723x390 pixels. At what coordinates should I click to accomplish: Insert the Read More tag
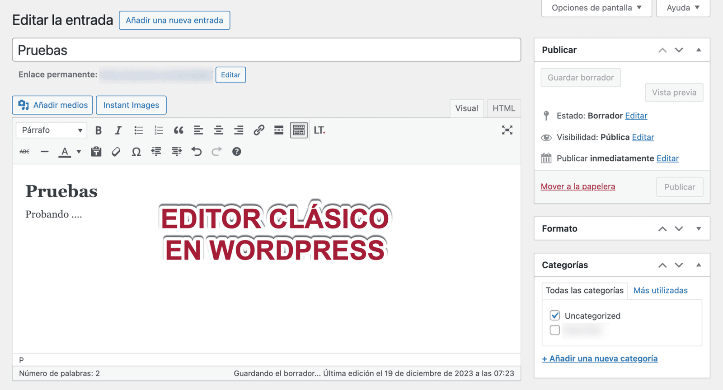(x=279, y=130)
